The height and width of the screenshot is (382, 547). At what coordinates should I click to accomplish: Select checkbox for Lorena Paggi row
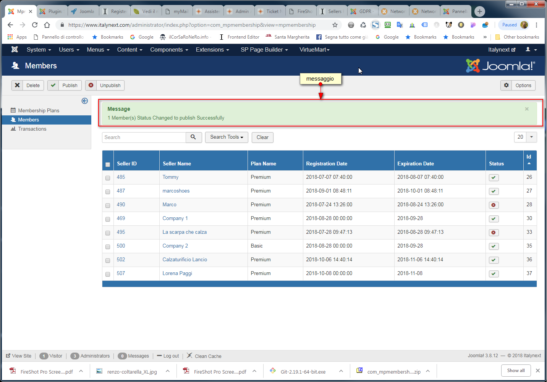click(x=108, y=274)
